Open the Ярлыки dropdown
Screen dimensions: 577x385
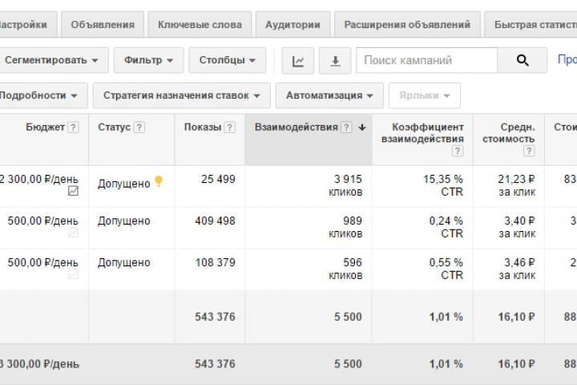425,95
